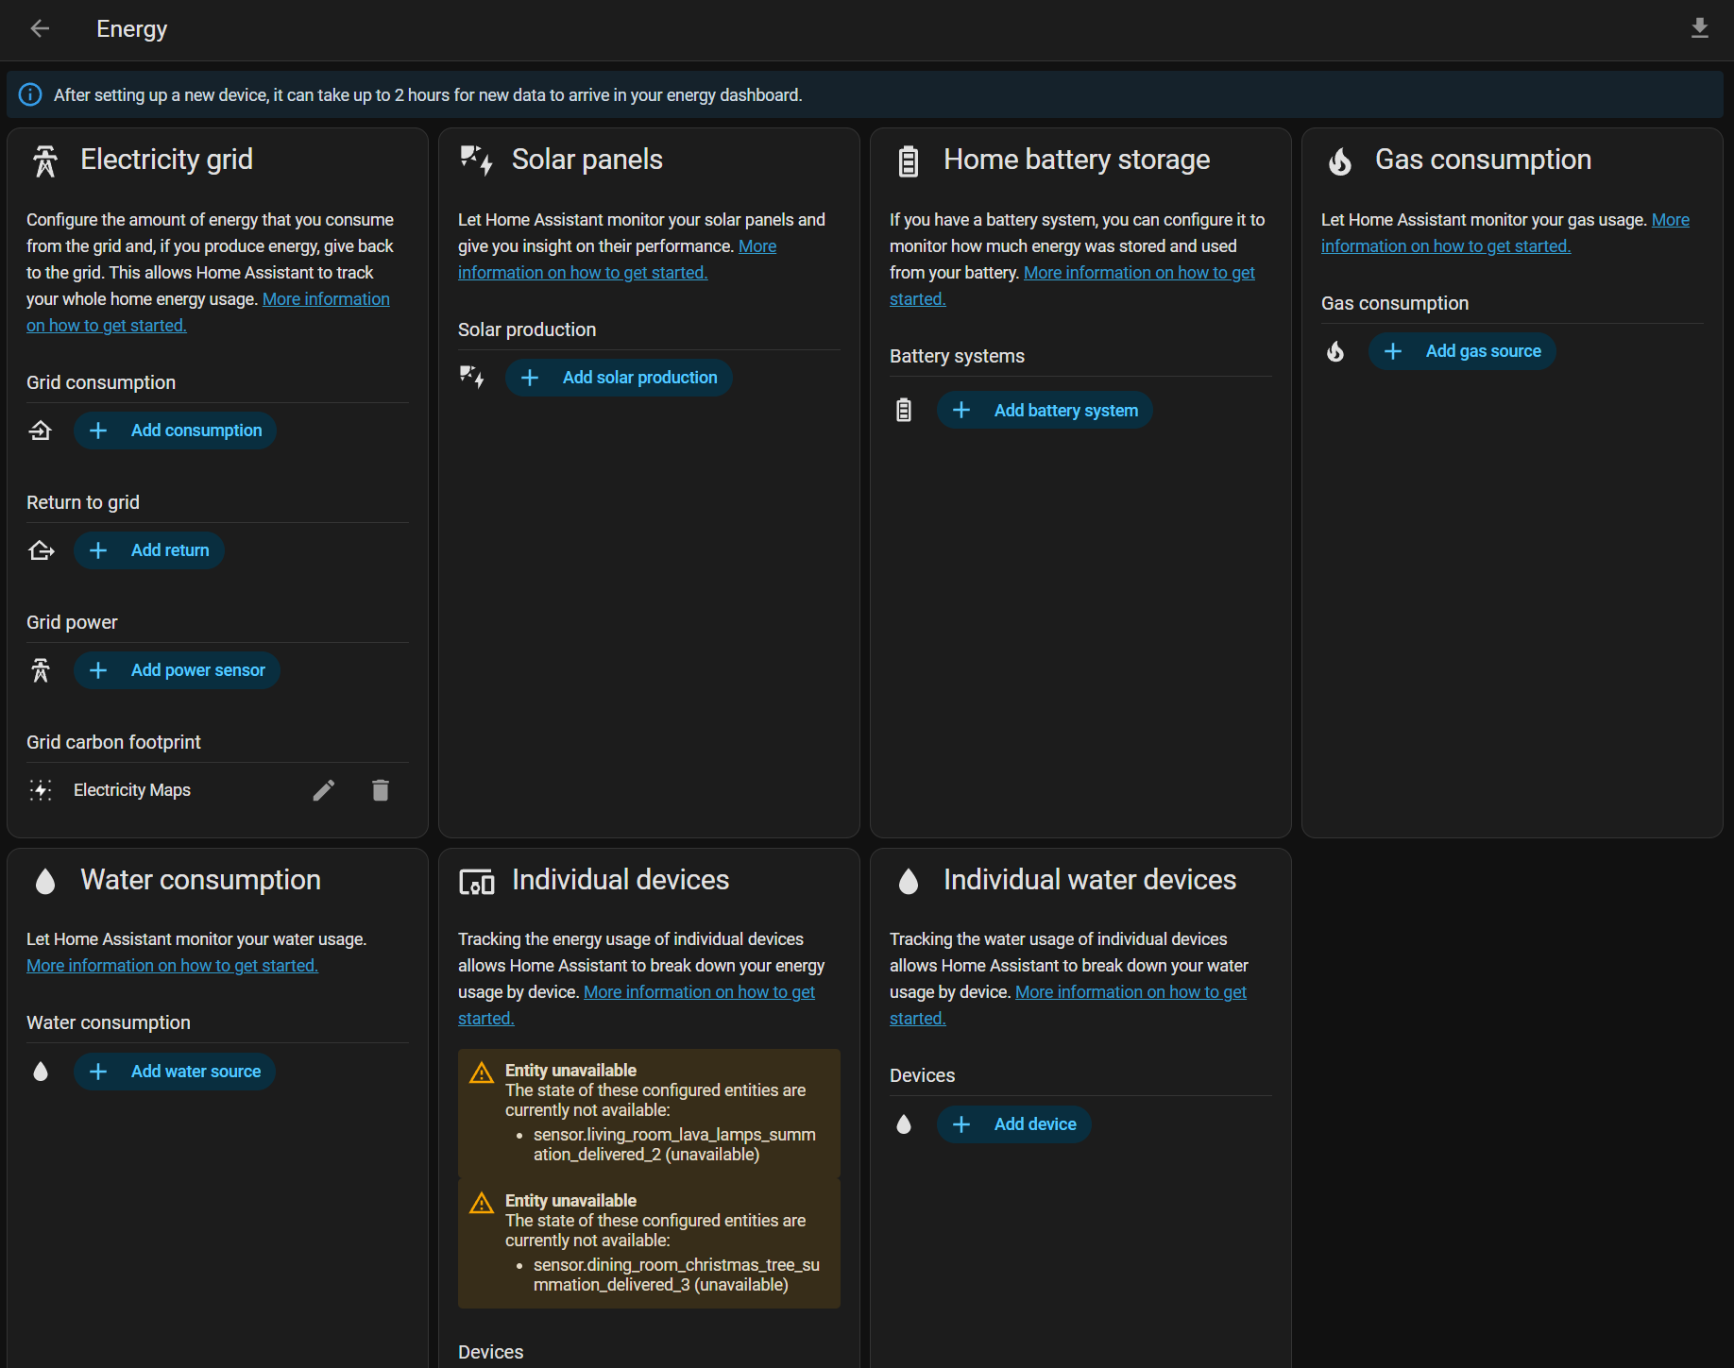Image resolution: width=1734 pixels, height=1368 pixels.
Task: Click the Electricity grid transmission tower icon
Action: tap(45, 160)
